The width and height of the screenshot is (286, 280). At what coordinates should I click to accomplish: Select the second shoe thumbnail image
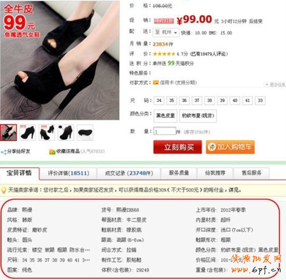(28, 132)
